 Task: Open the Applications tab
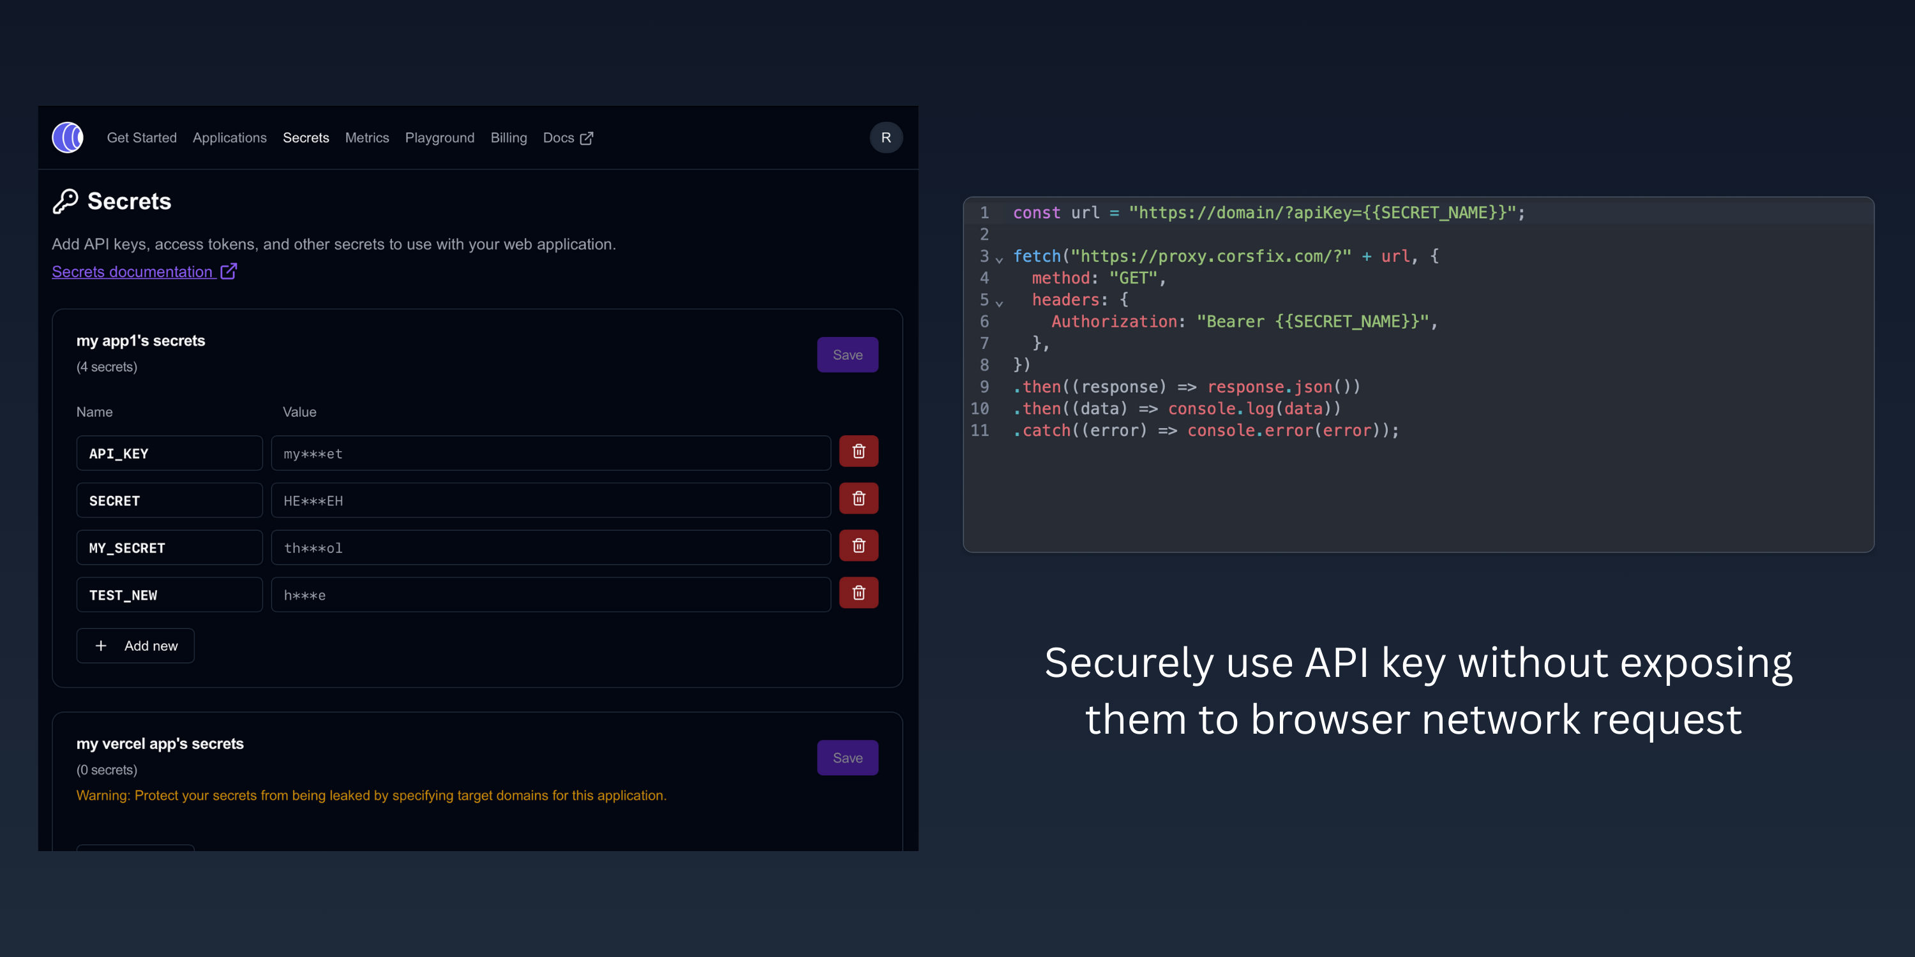point(229,137)
